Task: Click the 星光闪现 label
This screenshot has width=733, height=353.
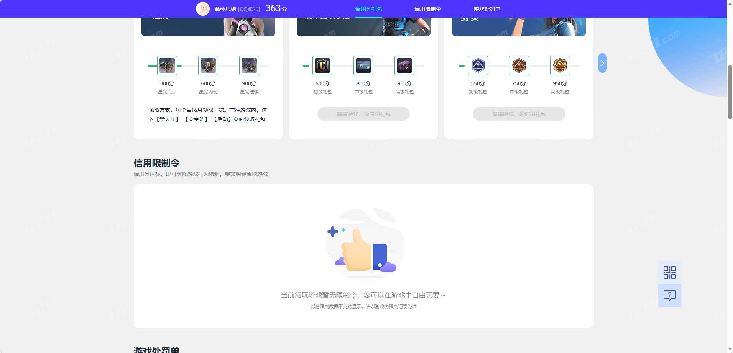Action: (208, 92)
